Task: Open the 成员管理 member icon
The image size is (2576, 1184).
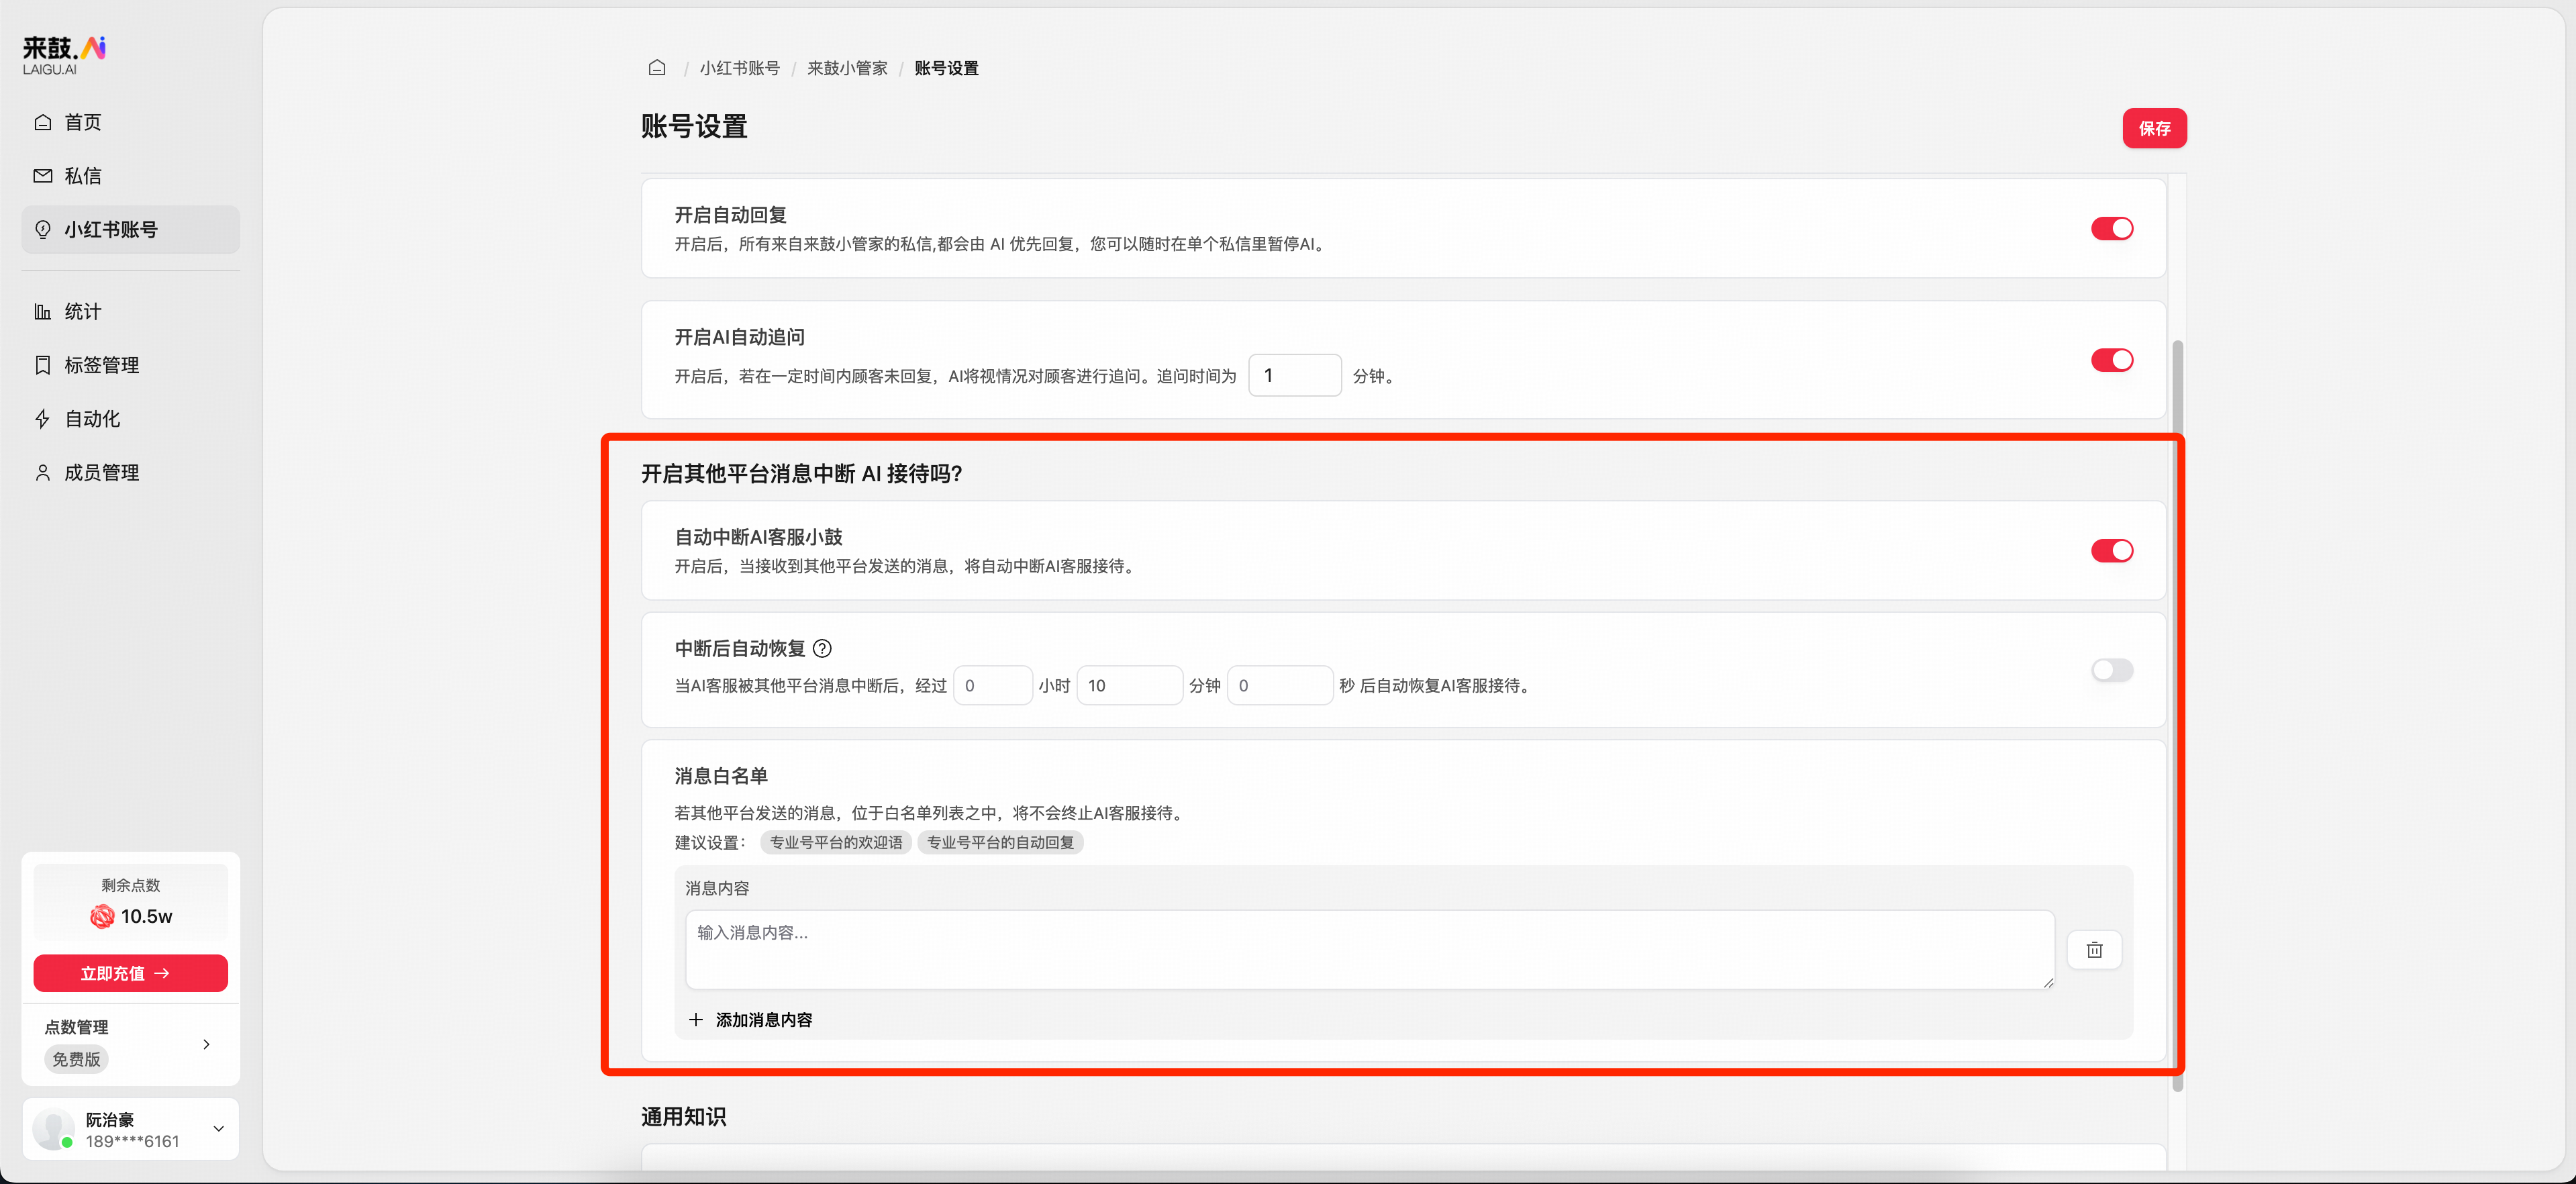Action: (x=42, y=472)
